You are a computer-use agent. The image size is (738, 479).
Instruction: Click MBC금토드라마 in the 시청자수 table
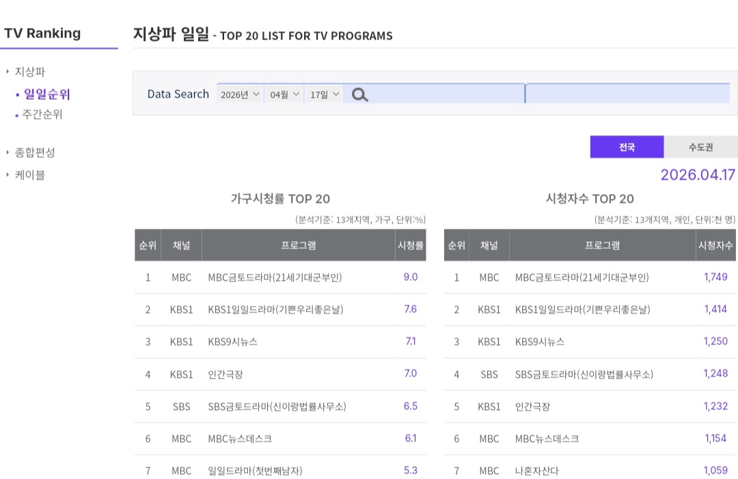(x=582, y=277)
